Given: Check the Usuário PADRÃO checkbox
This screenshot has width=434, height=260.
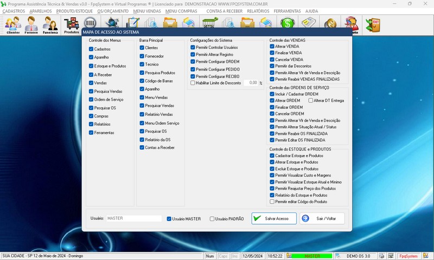Looking at the screenshot, I should (x=212, y=219).
